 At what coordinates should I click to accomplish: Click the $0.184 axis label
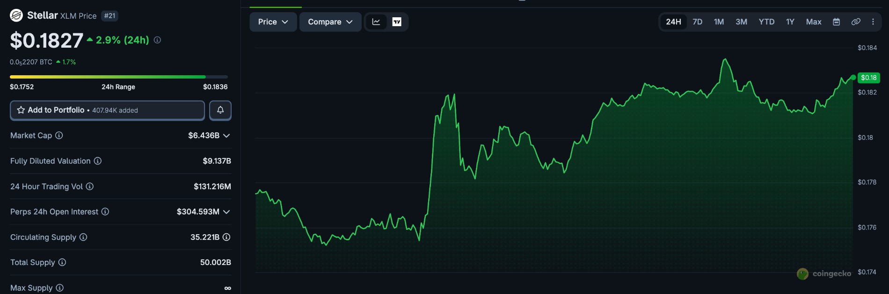(867, 48)
